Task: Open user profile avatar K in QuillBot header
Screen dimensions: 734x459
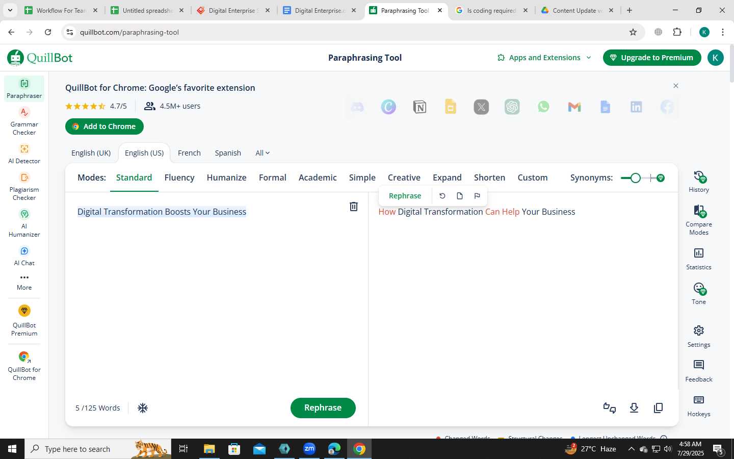Action: click(715, 58)
